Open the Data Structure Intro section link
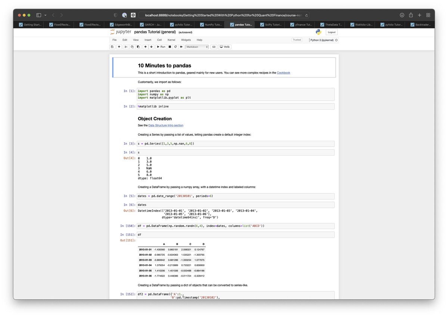This screenshot has height=317, width=448. click(x=166, y=125)
